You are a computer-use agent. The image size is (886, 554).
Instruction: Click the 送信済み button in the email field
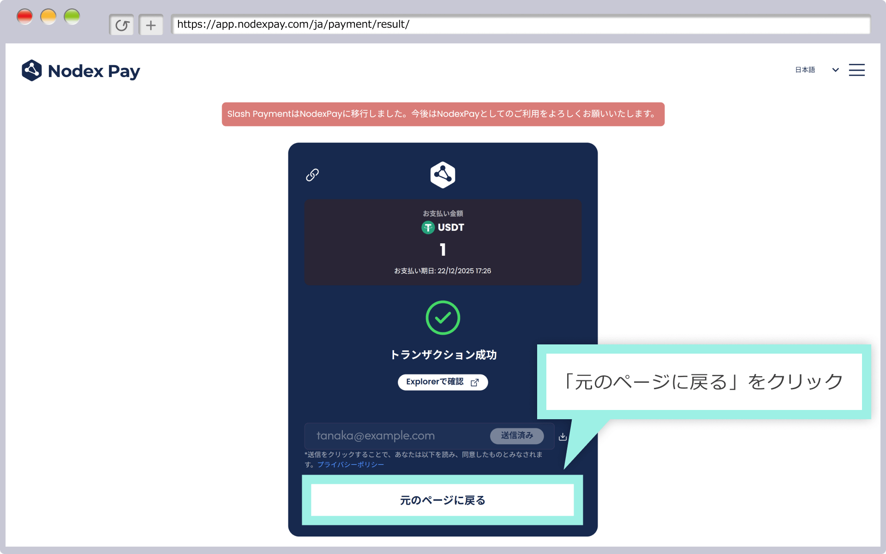pyautogui.click(x=517, y=436)
